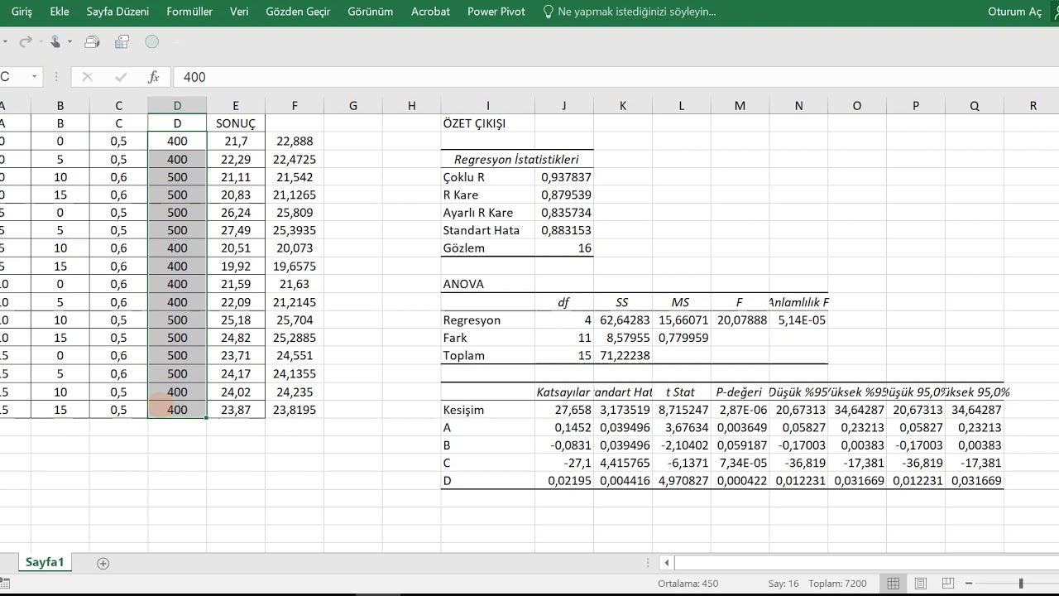Click the Regresyon İstatistikleri cell
1059x596 pixels.
(x=516, y=159)
